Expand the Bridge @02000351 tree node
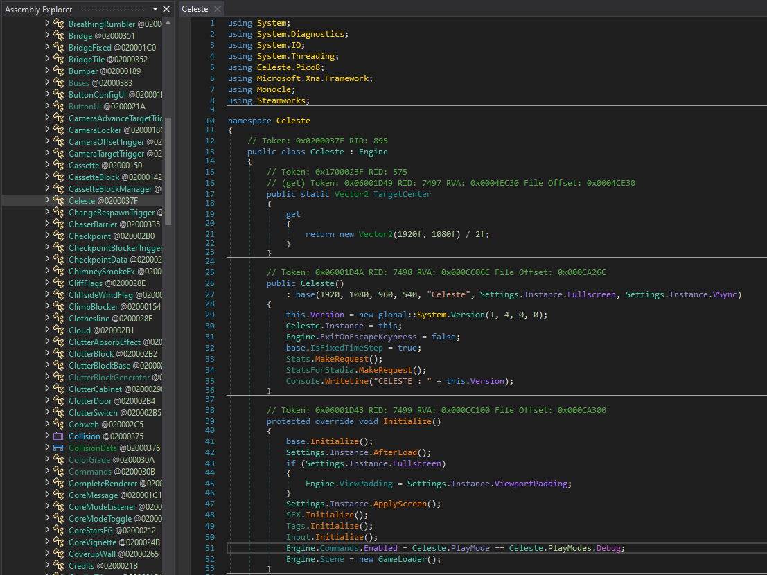 click(x=47, y=36)
